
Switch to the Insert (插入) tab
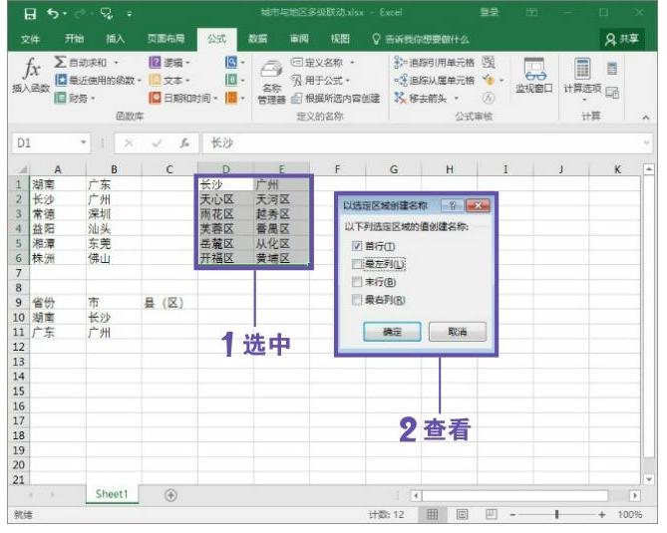tap(116, 39)
